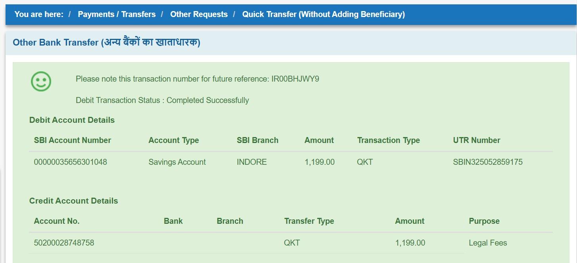Image resolution: width=577 pixels, height=263 pixels.
Task: Click the Legal Fees purpose value
Action: 488,243
